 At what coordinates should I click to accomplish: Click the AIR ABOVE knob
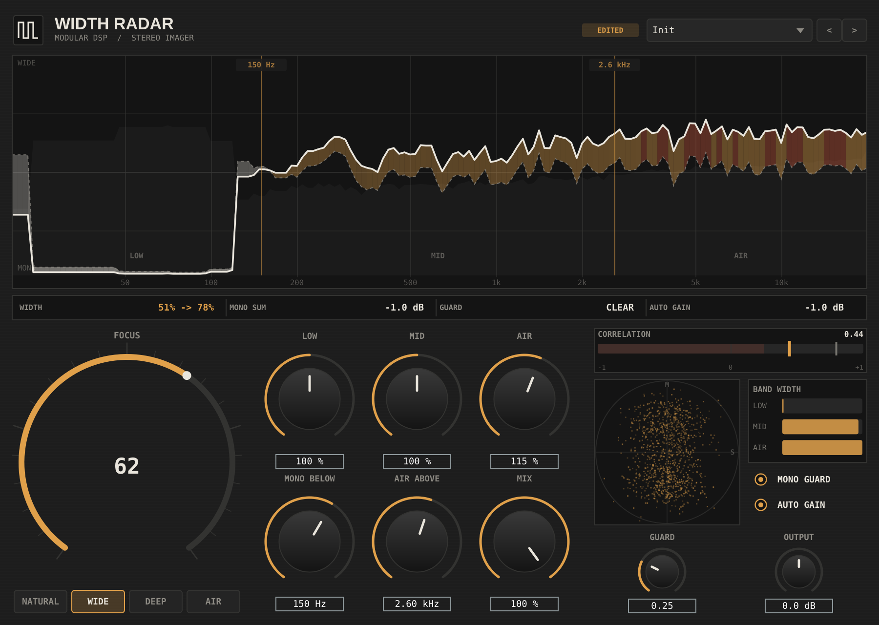click(x=417, y=542)
